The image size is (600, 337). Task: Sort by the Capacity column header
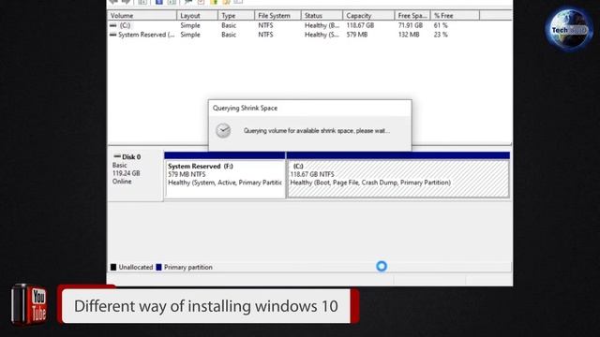click(368, 16)
